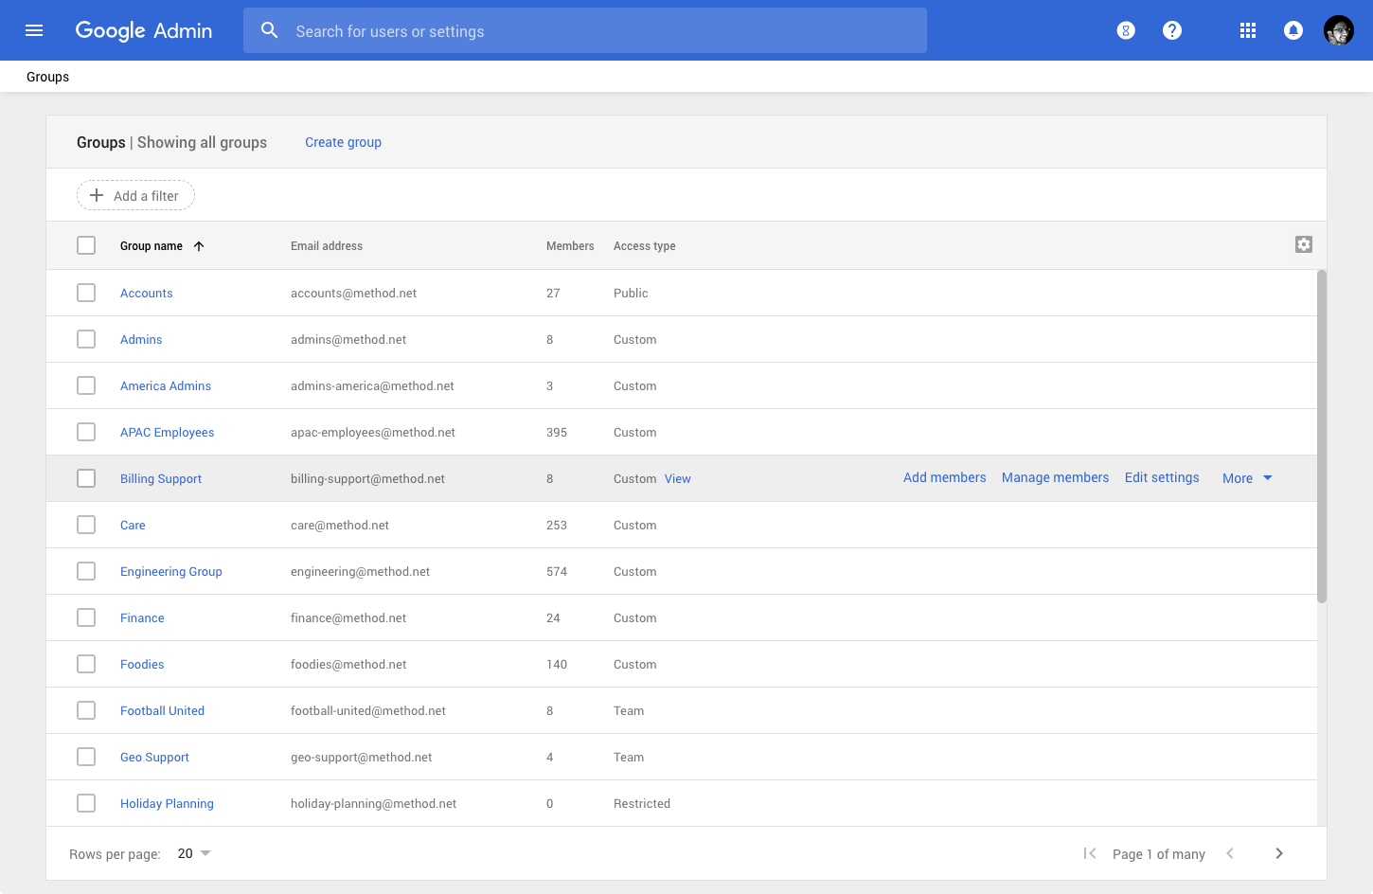Jump to first page of groups

(x=1090, y=853)
